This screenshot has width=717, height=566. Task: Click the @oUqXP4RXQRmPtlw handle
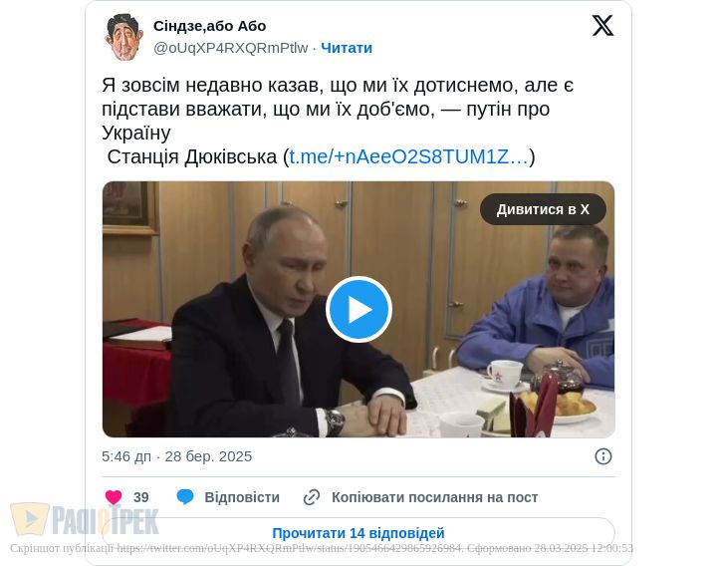click(230, 48)
